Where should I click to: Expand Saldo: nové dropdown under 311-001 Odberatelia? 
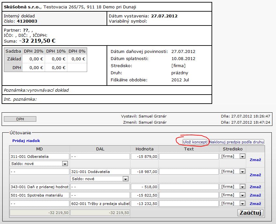click(x=39, y=164)
